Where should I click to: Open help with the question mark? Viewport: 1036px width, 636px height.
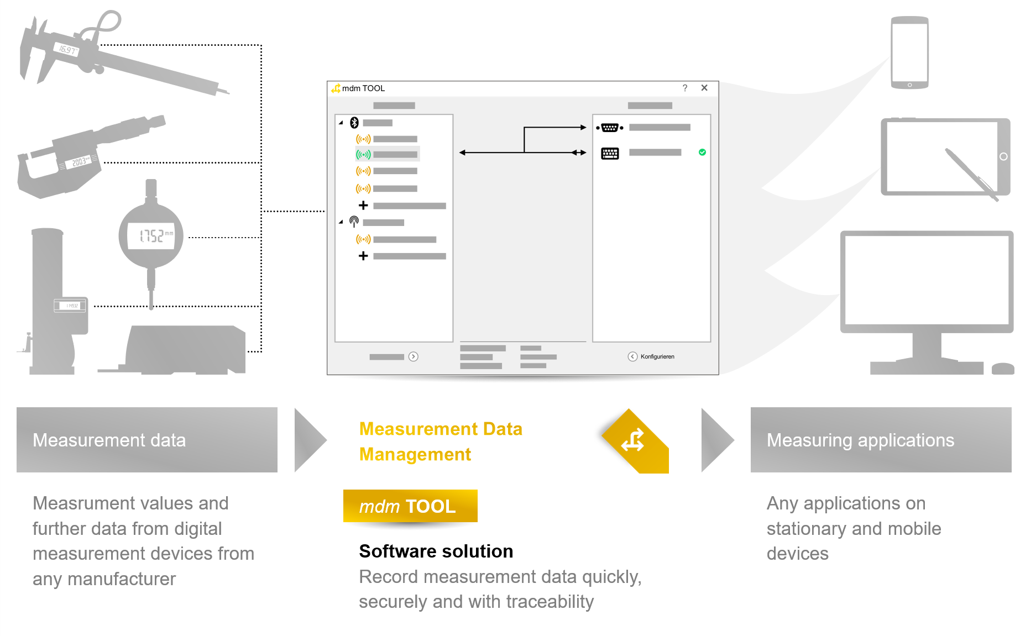coord(685,88)
